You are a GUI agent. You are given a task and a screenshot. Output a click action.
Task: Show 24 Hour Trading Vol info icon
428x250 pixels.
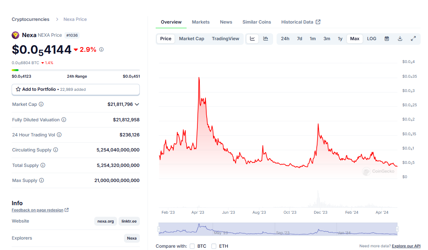click(59, 134)
